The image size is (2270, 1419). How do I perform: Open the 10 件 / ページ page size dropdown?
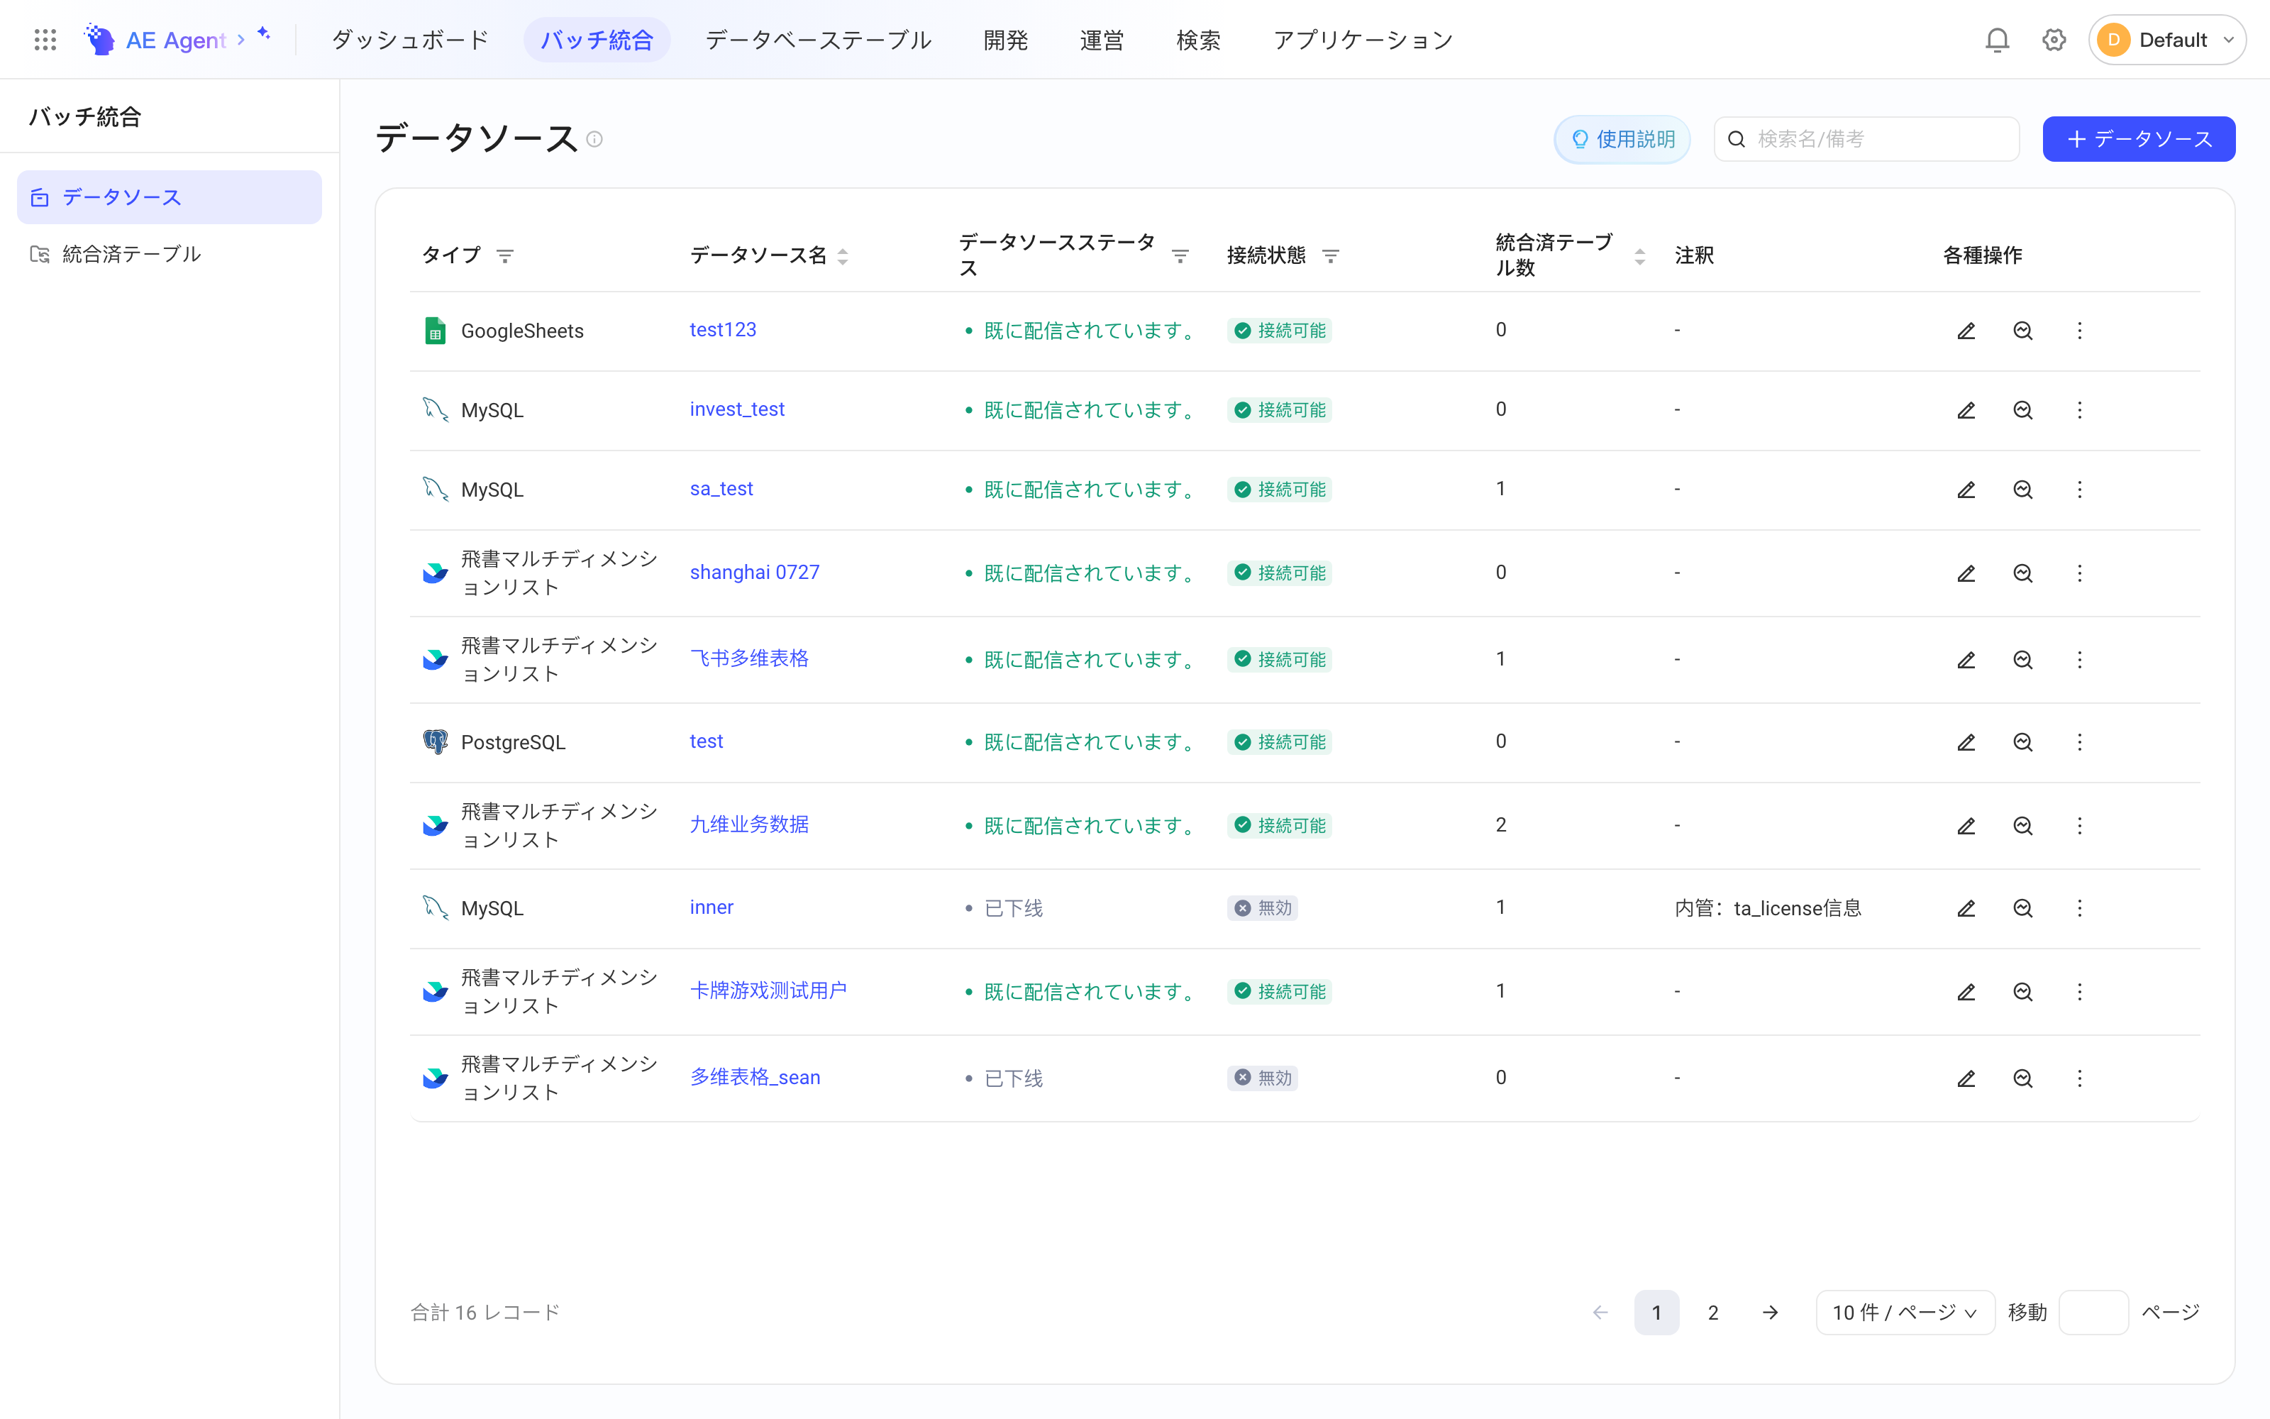[x=1904, y=1312]
